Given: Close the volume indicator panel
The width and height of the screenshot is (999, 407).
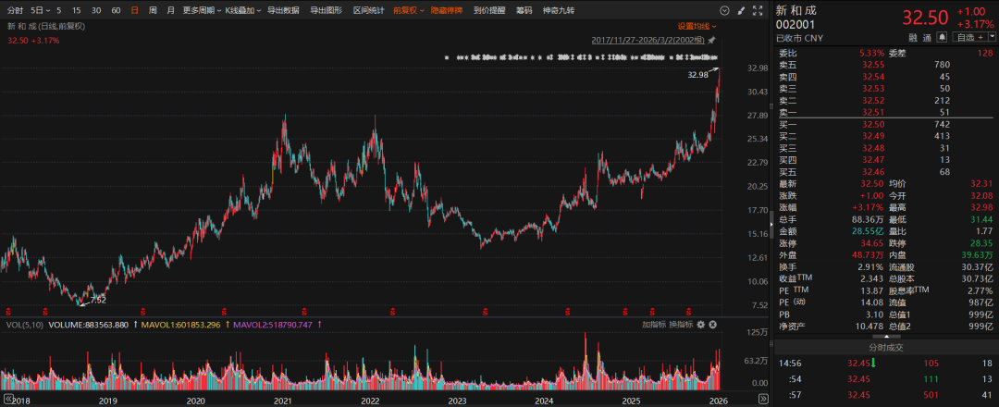Looking at the screenshot, I should [x=714, y=325].
